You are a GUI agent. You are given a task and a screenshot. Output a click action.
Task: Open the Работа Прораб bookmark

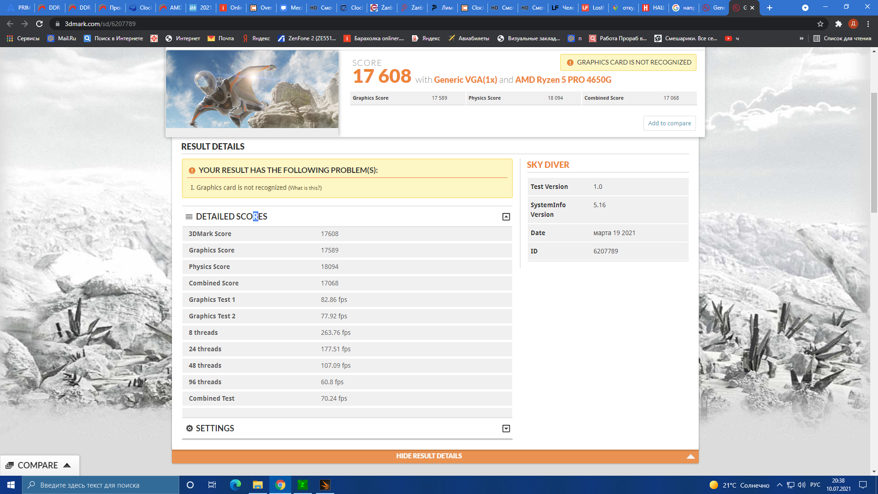coord(618,38)
